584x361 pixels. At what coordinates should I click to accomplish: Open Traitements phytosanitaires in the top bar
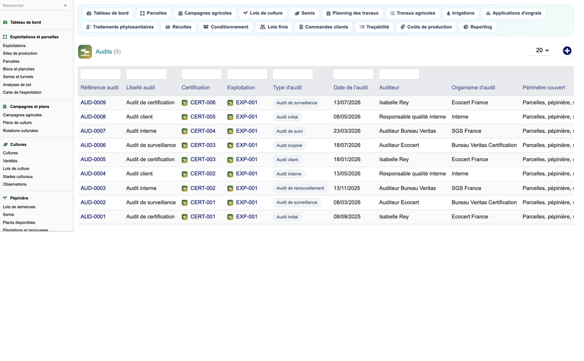click(120, 27)
